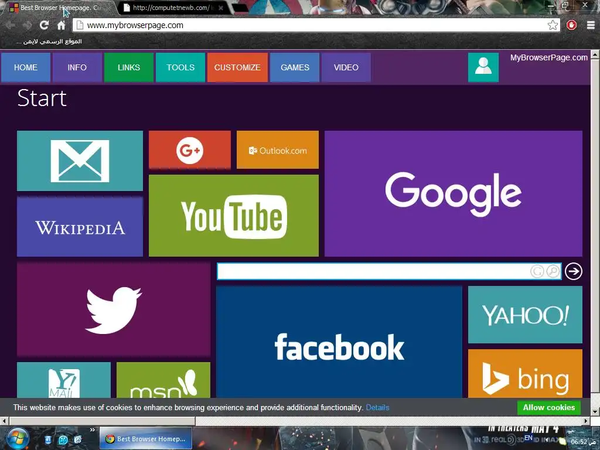Click the horizontal scrollbar thumb
600x450 pixels.
pos(102,421)
